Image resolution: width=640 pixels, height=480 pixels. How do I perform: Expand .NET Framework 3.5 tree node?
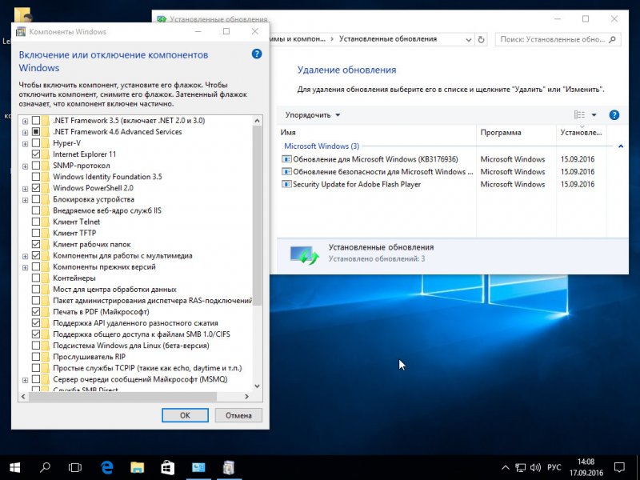[x=25, y=122]
